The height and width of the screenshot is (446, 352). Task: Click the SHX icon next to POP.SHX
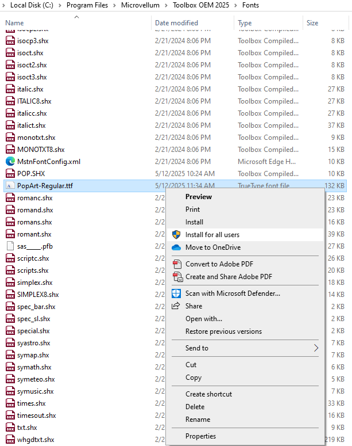10,174
